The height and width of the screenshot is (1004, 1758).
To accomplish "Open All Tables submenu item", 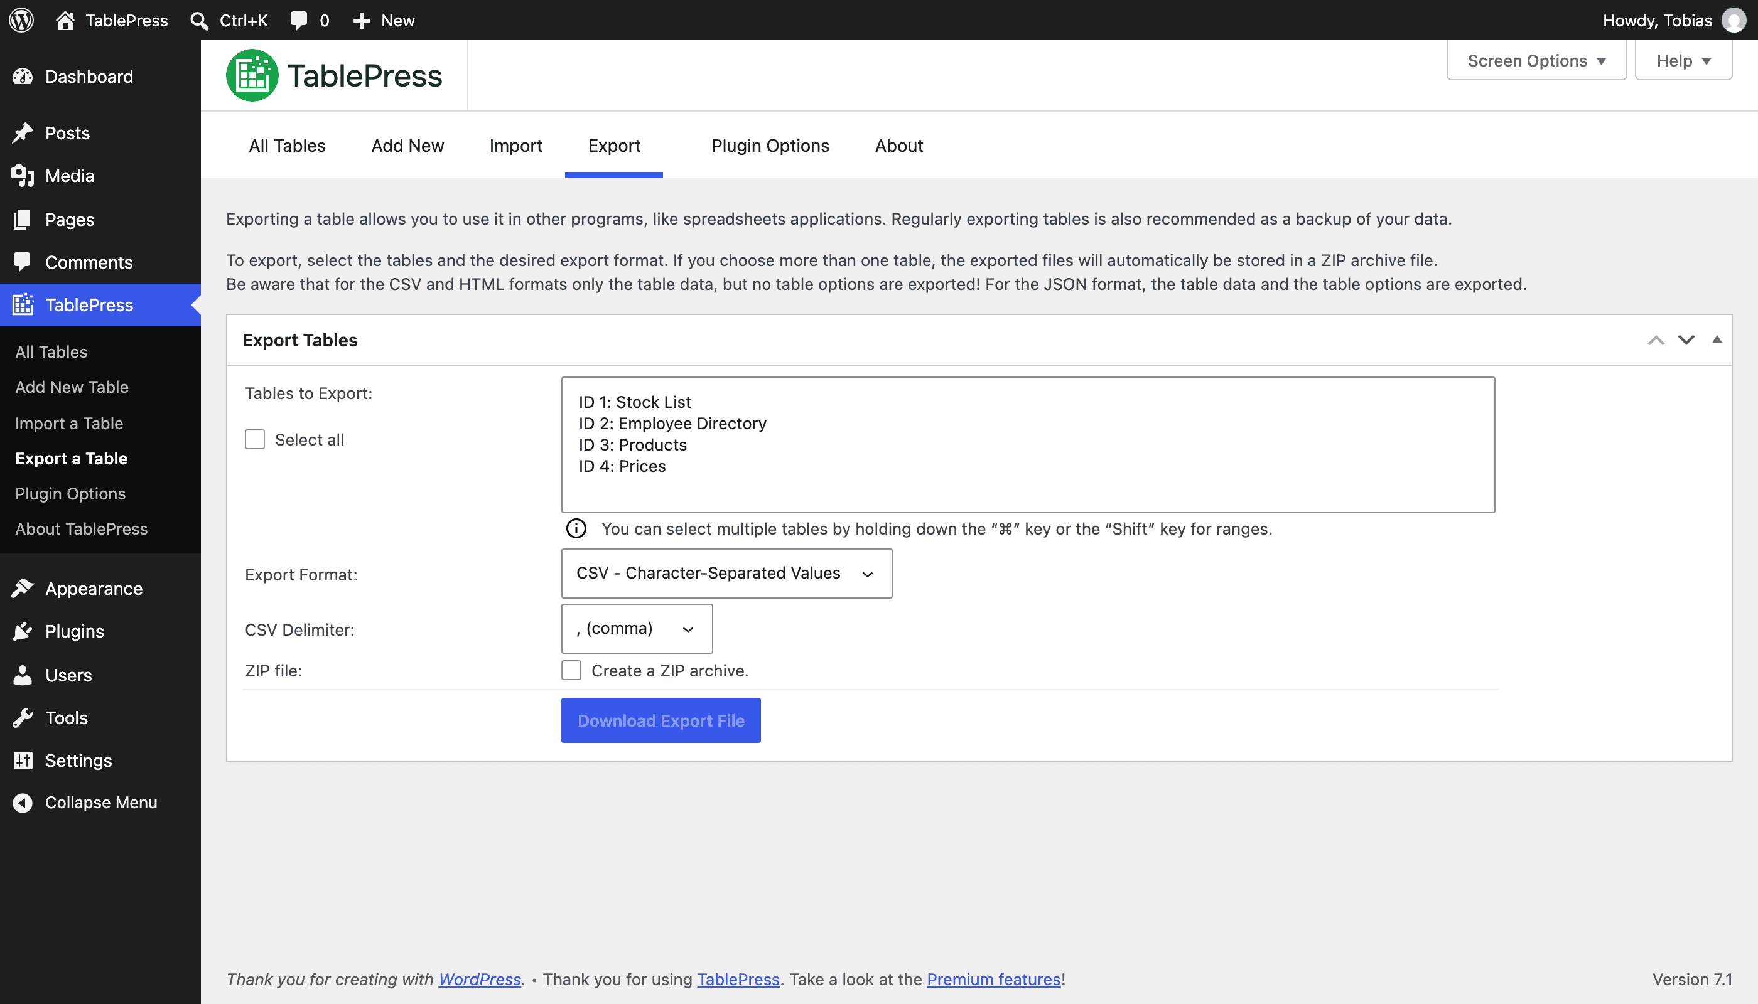I will pos(51,351).
